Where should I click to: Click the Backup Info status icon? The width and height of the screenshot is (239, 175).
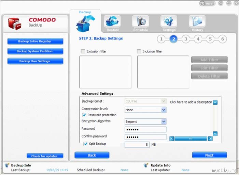[x=7, y=165]
